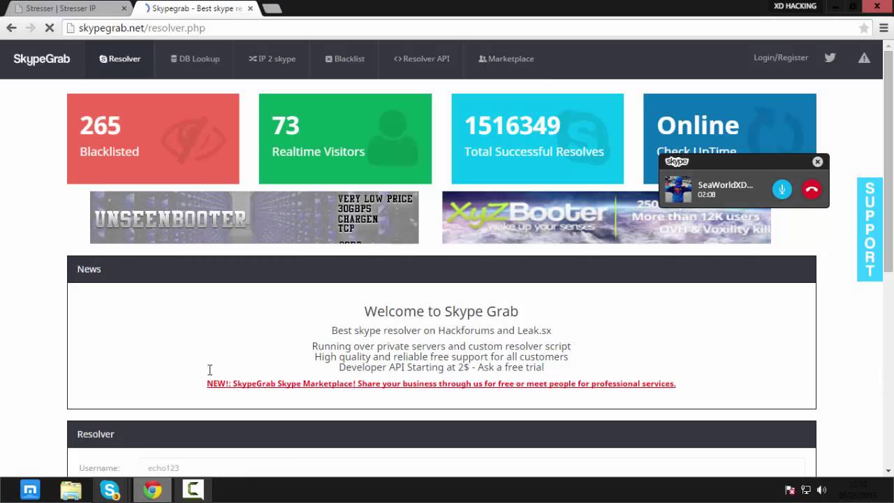Bookmark this page with the star icon
Image resolution: width=894 pixels, height=503 pixels.
864,28
